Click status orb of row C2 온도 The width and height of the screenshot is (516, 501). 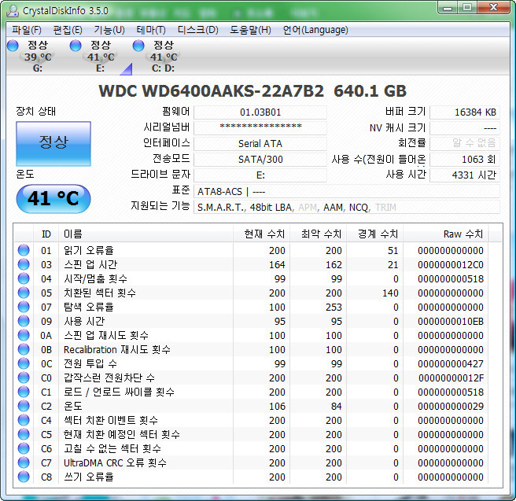(24, 406)
